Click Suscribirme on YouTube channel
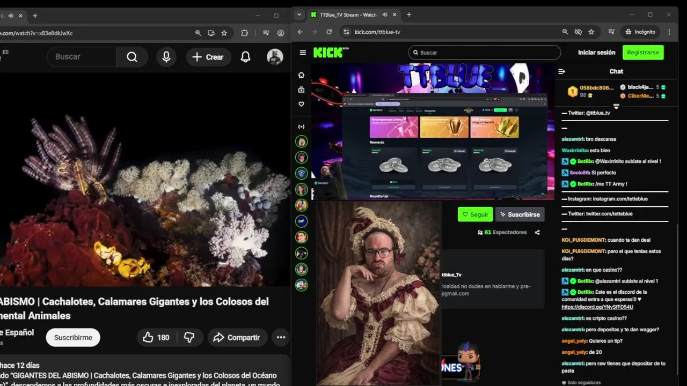This screenshot has height=386, width=687. click(x=73, y=337)
